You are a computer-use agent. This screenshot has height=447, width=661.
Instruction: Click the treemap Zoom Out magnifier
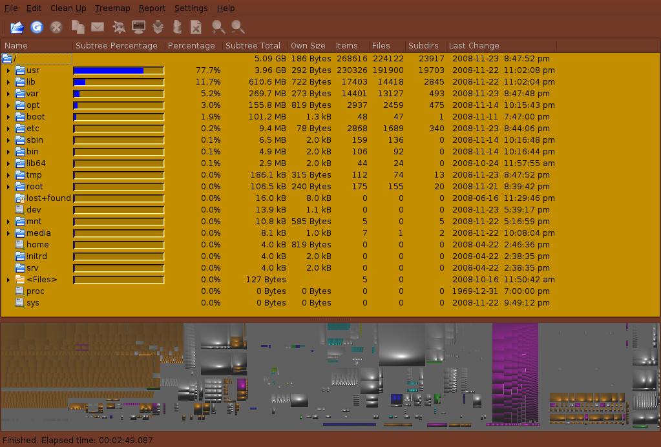[x=238, y=27]
